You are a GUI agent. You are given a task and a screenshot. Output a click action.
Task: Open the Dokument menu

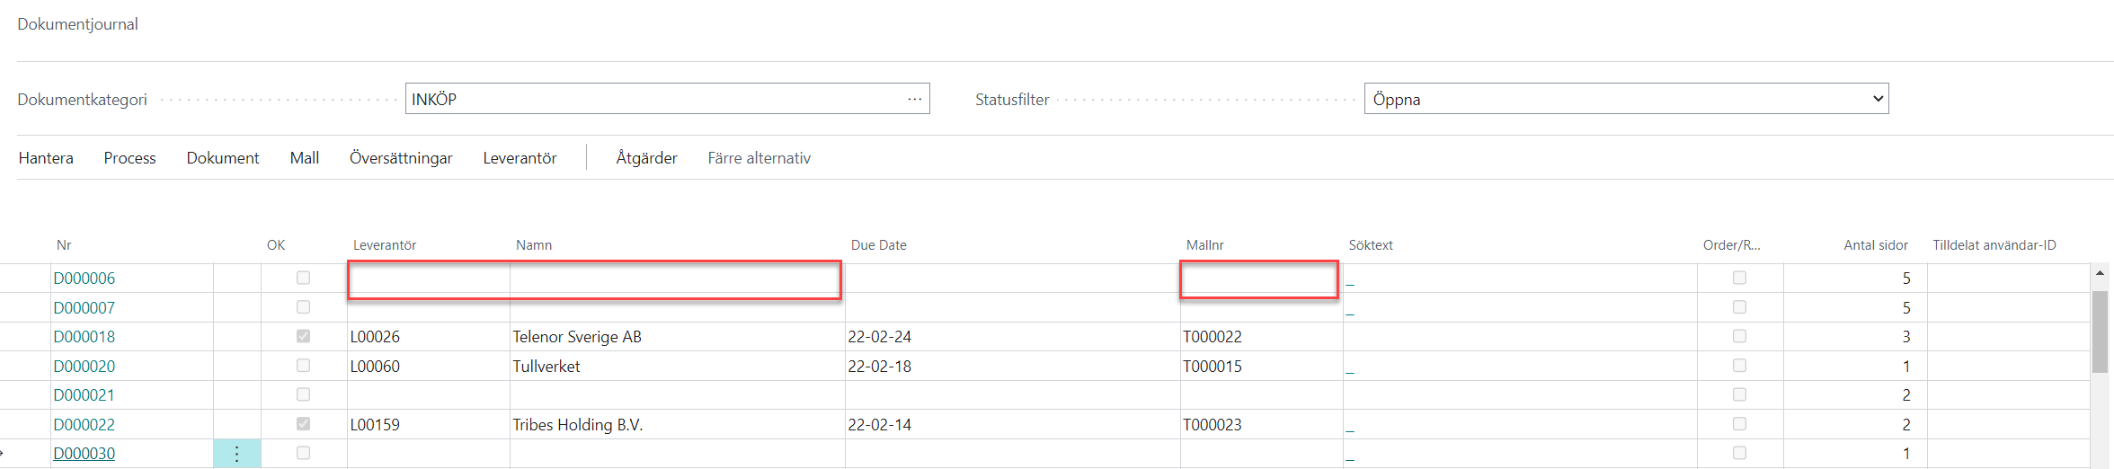click(222, 158)
